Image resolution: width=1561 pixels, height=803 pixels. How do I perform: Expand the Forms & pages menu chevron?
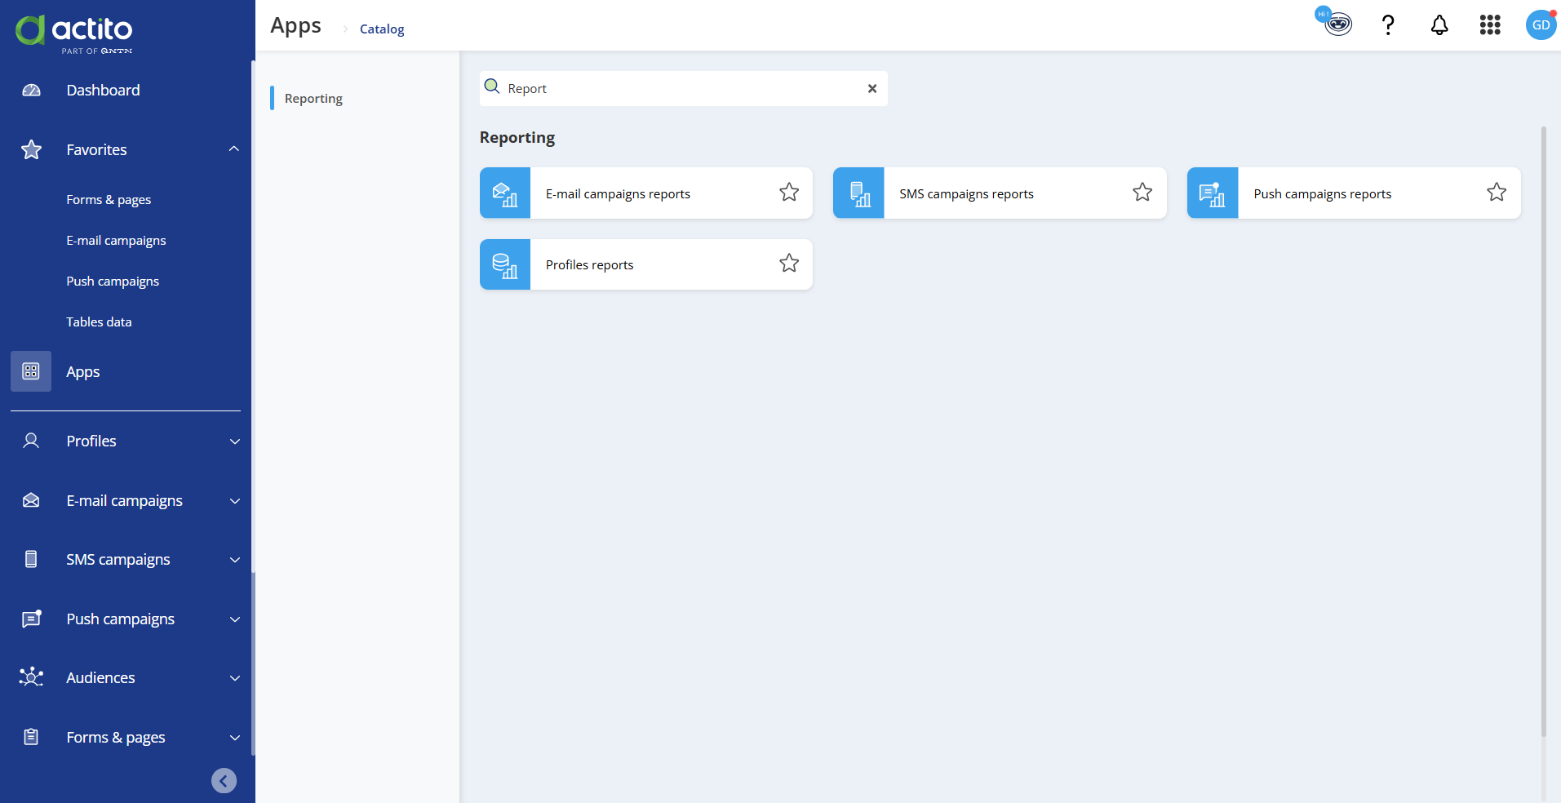[235, 738]
